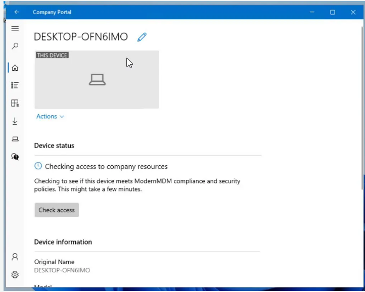Image resolution: width=365 pixels, height=292 pixels.
Task: Maximize the Company Portal window
Action: [333, 12]
